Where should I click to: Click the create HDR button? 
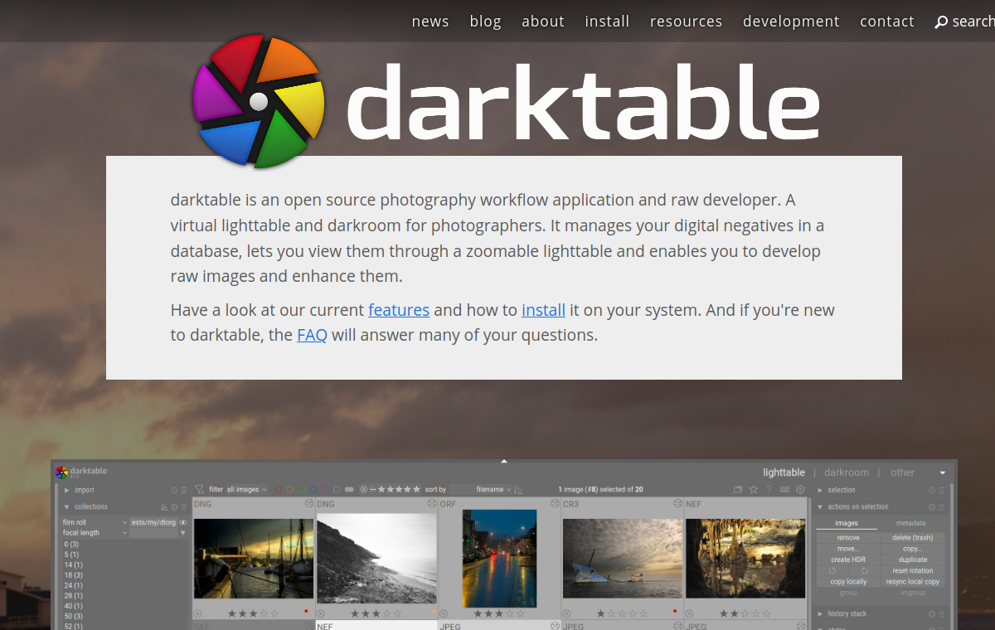(x=848, y=560)
